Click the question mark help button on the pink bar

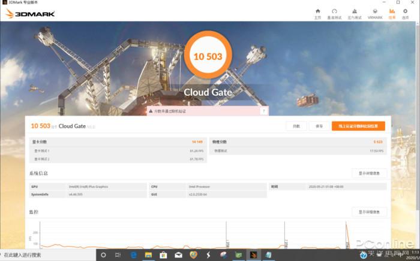pyautogui.click(x=264, y=111)
